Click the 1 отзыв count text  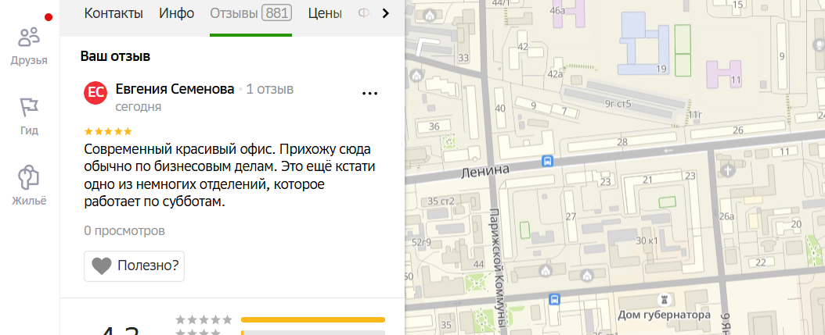click(270, 89)
